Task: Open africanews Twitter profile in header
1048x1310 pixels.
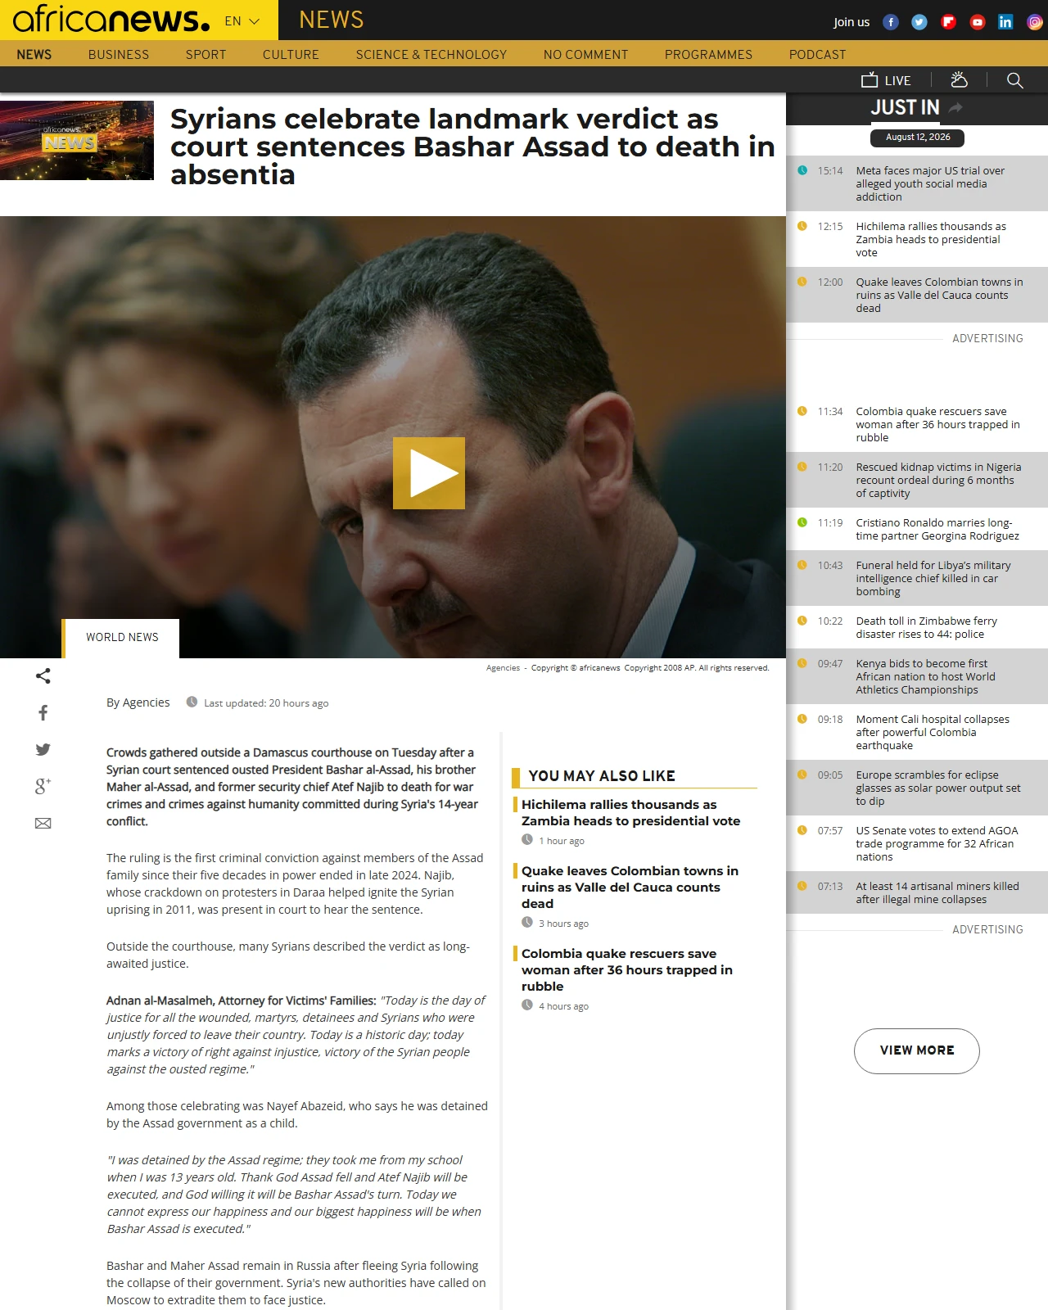Action: tap(919, 22)
